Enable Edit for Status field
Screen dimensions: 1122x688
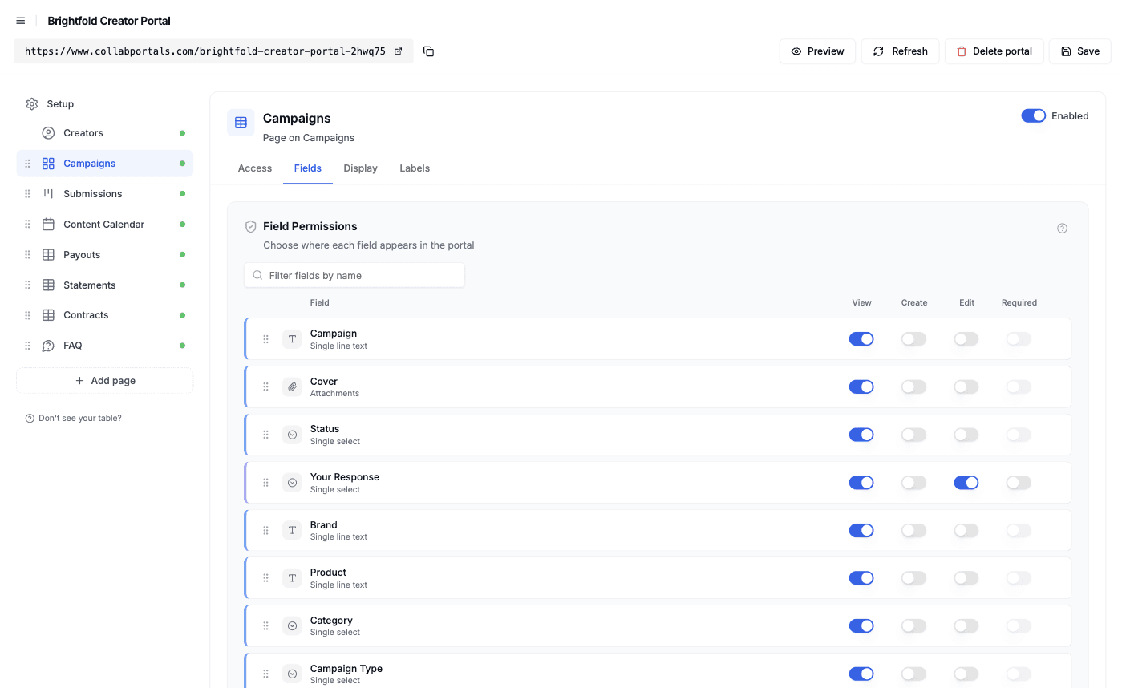(966, 435)
